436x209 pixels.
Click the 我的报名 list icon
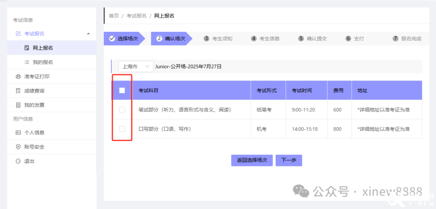click(27, 62)
